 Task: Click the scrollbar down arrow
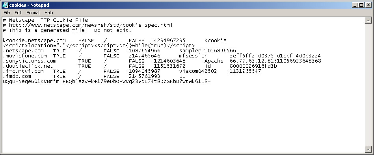tap(368, 149)
